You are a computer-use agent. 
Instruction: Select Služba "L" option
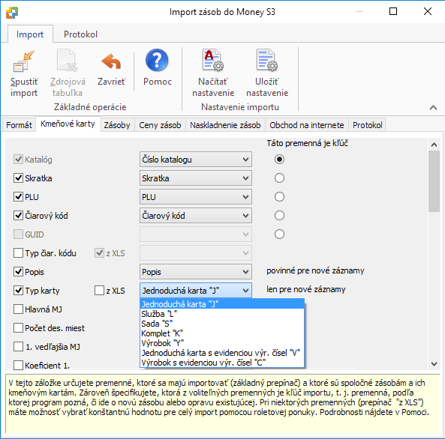pos(222,314)
